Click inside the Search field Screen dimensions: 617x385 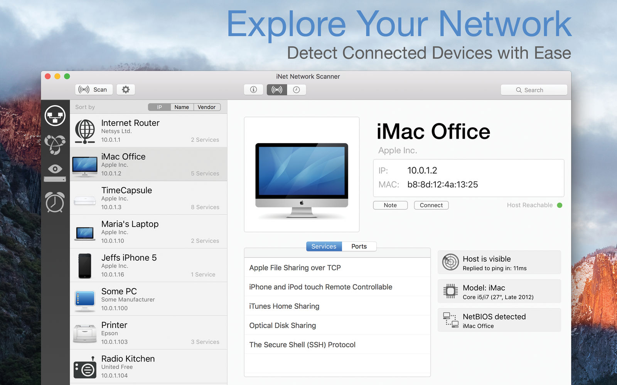[534, 89]
